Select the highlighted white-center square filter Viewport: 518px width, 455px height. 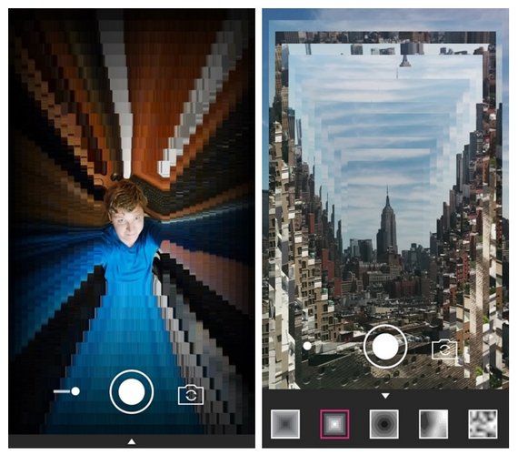click(x=334, y=424)
